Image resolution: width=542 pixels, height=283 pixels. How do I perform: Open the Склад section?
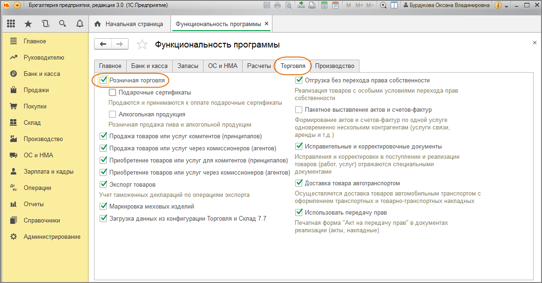(45, 122)
